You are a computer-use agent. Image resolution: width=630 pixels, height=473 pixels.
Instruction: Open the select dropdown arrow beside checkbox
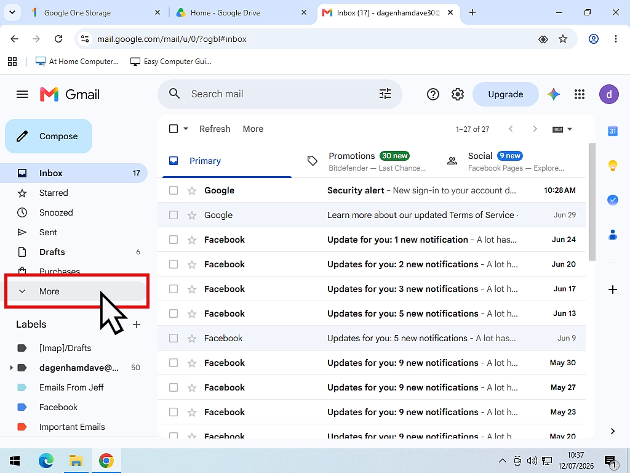click(186, 129)
